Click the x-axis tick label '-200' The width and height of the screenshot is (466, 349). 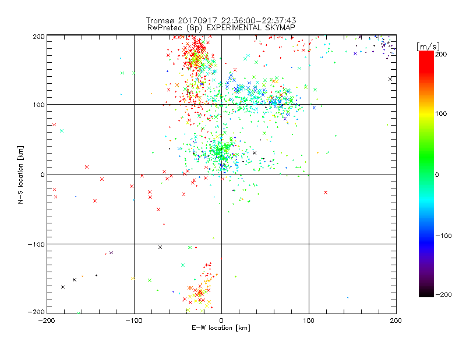coord(47,320)
